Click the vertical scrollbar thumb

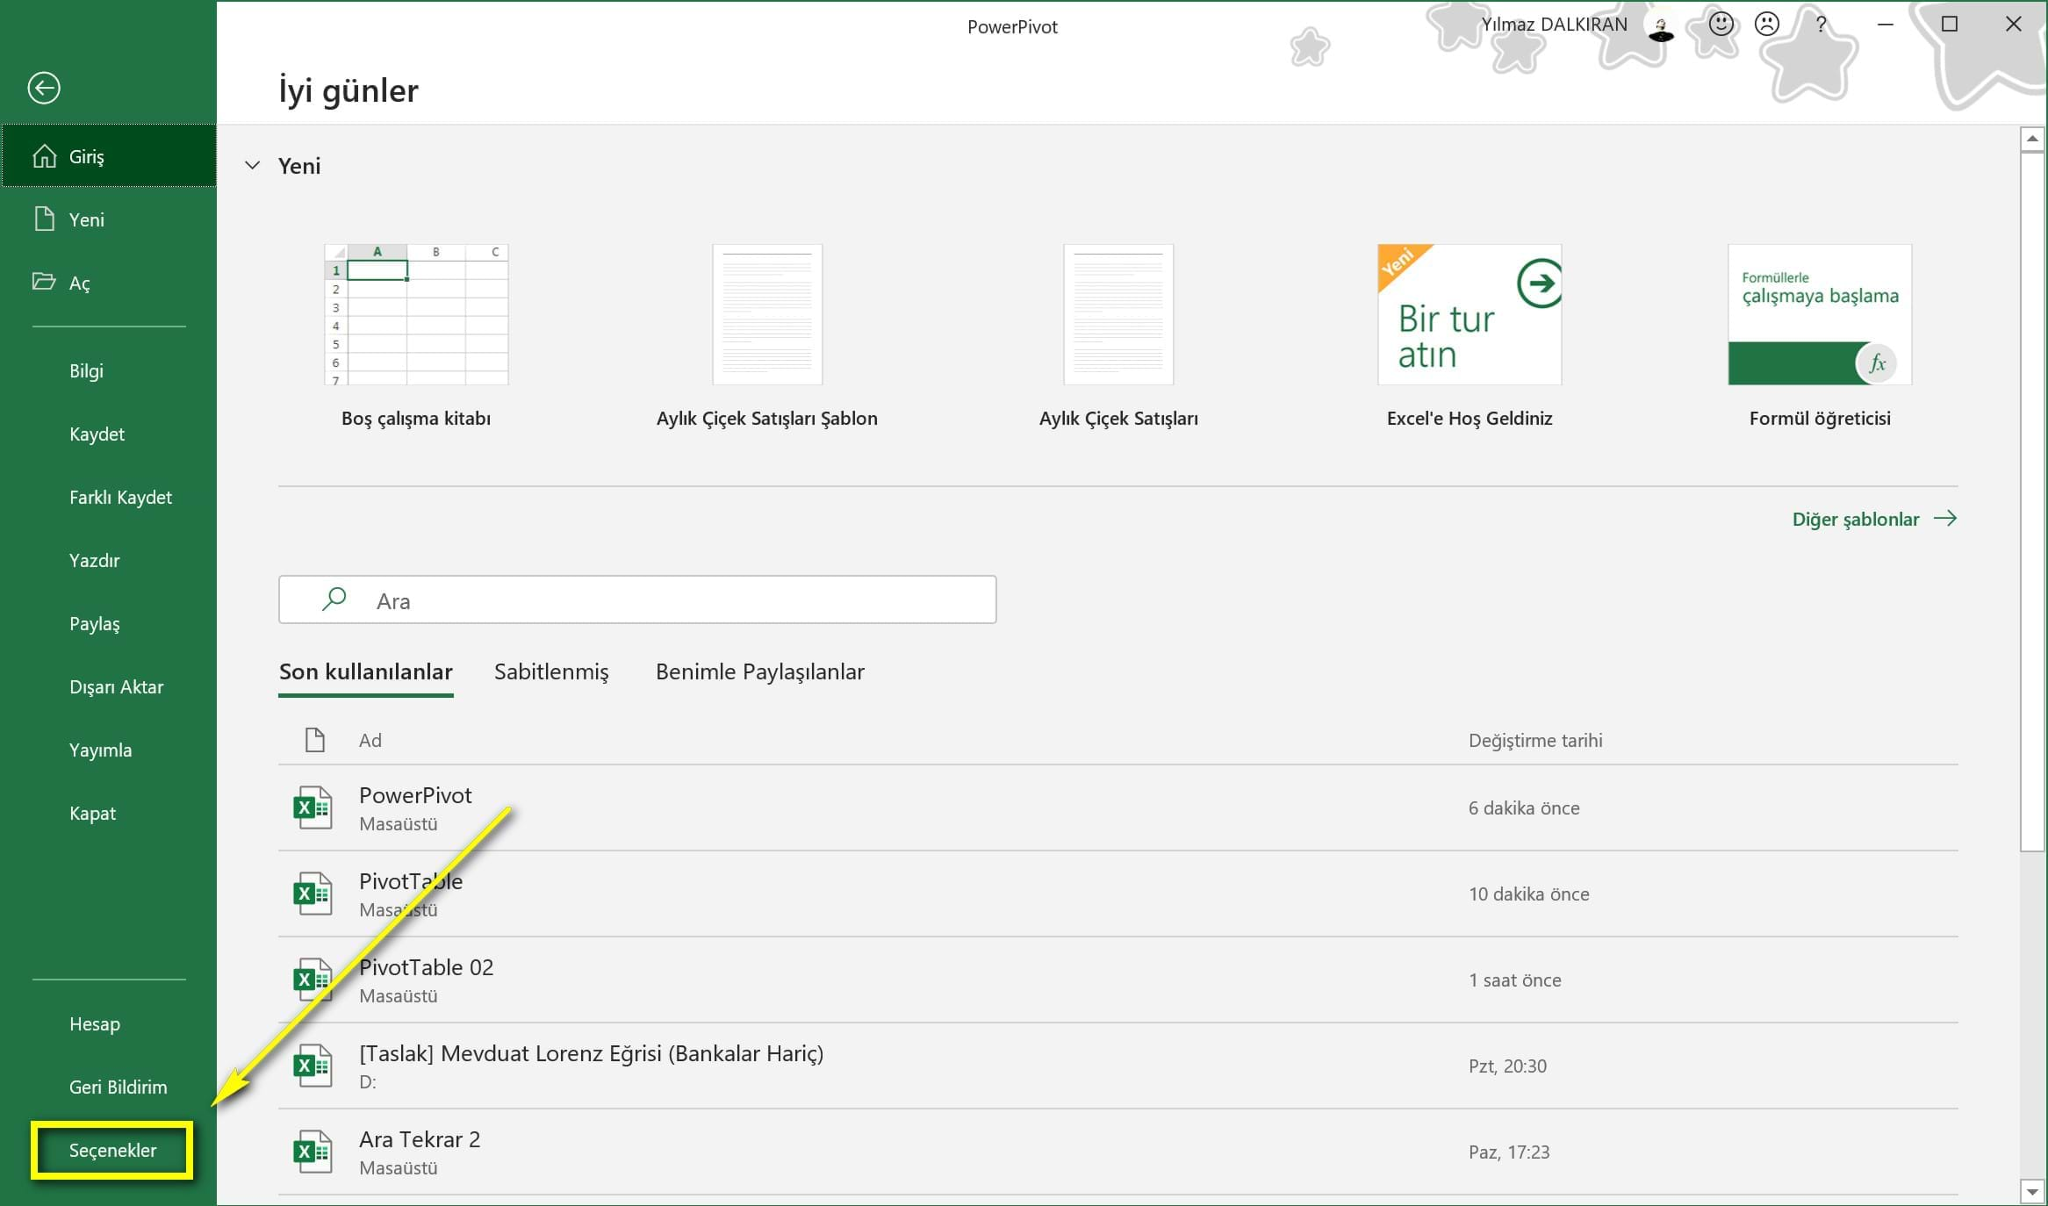pos(2032,502)
